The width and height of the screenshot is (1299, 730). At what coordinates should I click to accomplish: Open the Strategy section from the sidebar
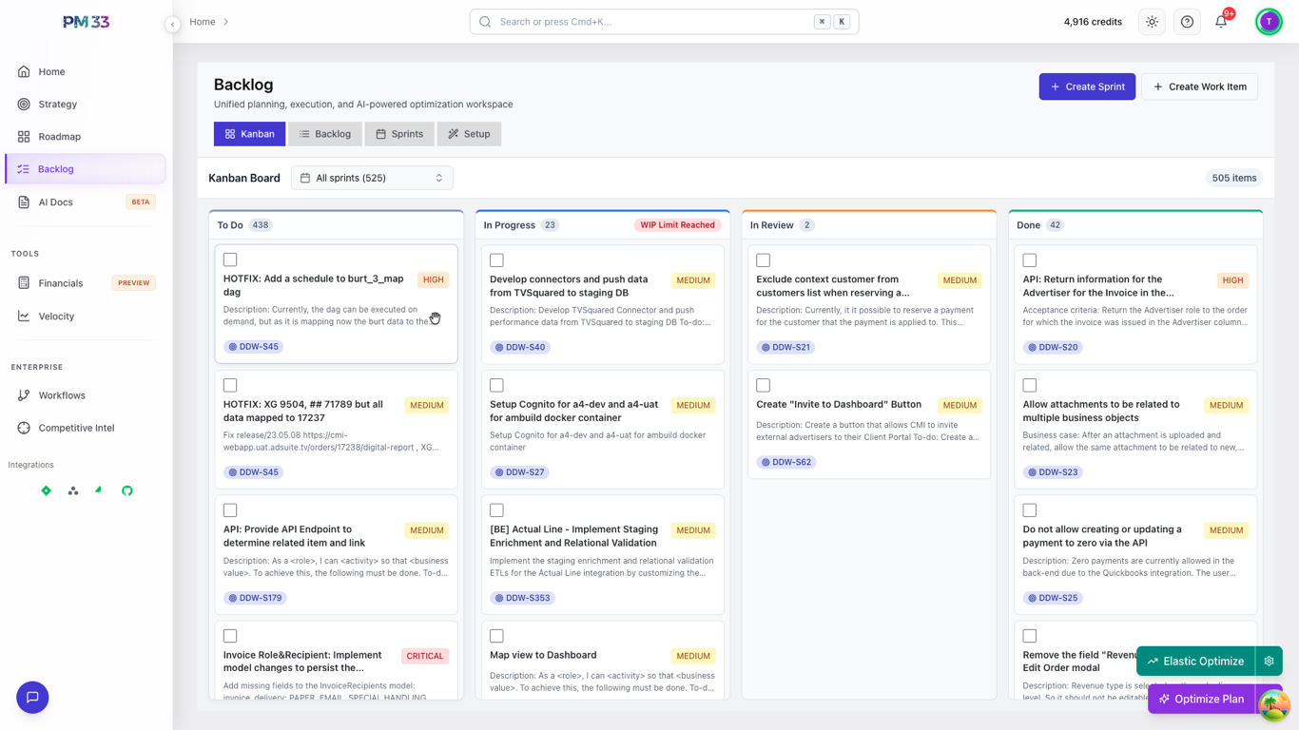click(57, 104)
